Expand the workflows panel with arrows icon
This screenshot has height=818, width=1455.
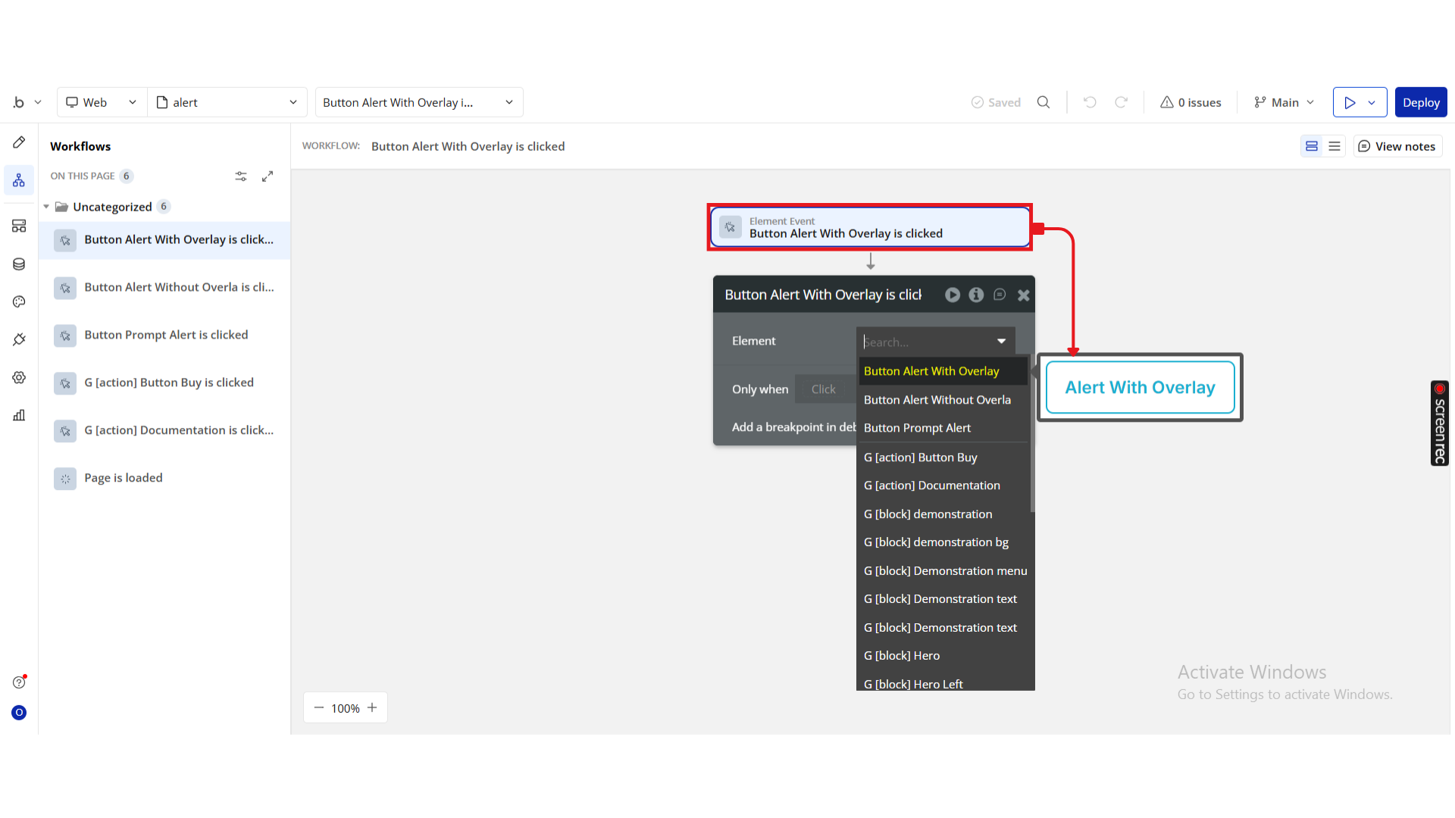point(268,176)
